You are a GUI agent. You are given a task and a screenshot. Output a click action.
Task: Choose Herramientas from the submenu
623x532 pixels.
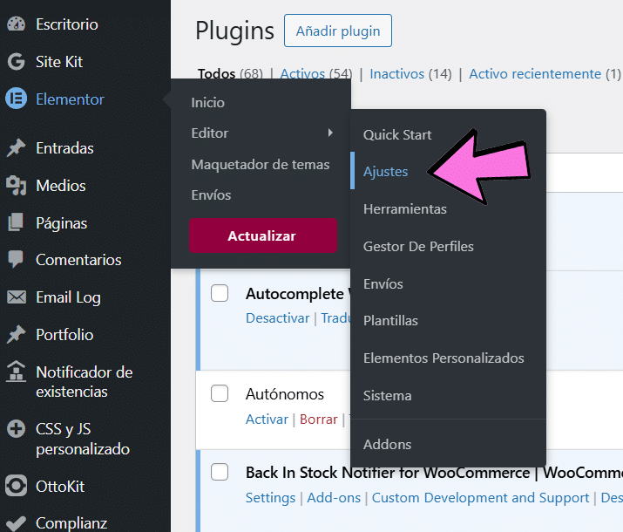pos(405,209)
